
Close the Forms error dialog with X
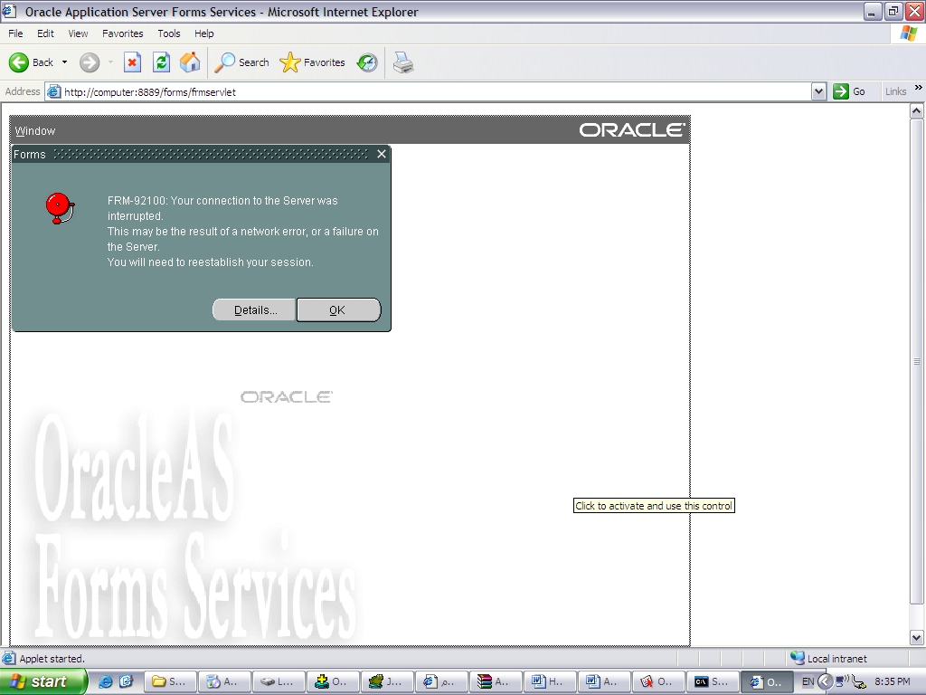pyautogui.click(x=382, y=155)
